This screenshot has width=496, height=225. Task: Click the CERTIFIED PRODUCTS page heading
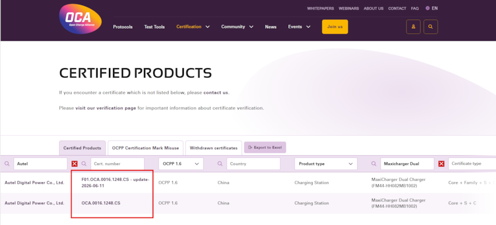[x=135, y=73]
